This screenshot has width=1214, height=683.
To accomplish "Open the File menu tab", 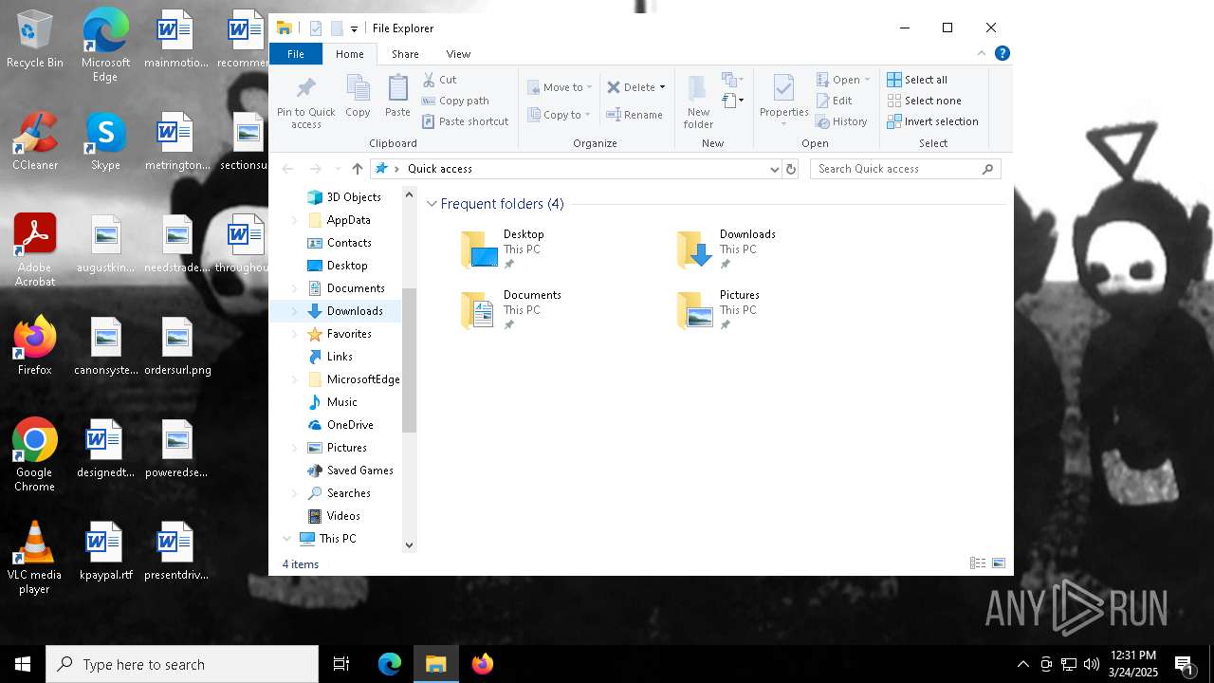I will [296, 54].
